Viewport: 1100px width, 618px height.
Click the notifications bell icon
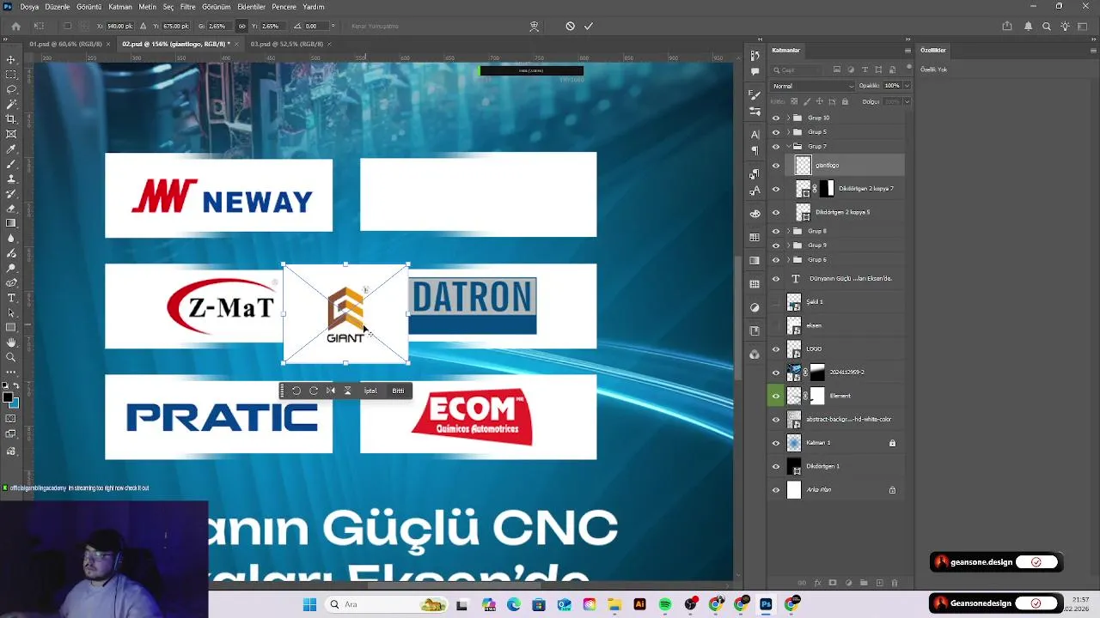1028,26
